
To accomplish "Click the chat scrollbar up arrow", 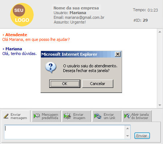I will 160,32.
